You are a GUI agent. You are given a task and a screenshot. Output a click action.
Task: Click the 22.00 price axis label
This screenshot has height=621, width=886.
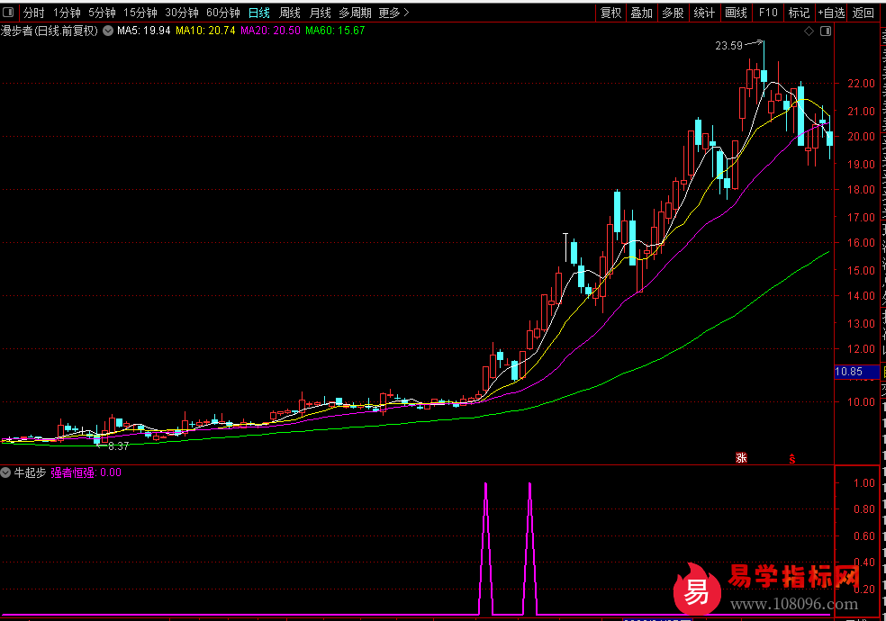pyautogui.click(x=861, y=84)
